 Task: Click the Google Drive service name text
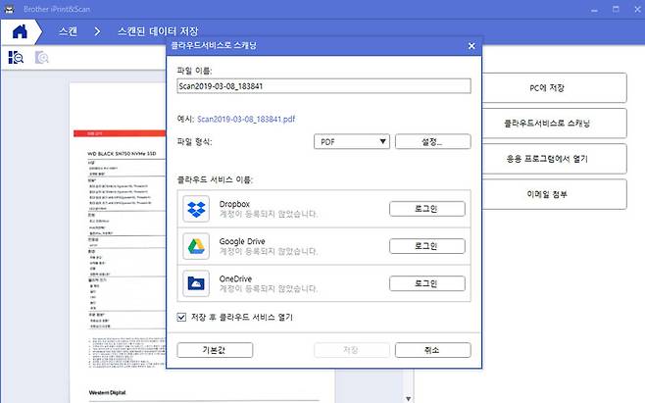242,241
